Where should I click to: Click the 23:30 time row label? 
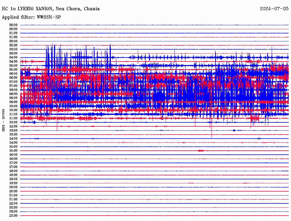13,216
